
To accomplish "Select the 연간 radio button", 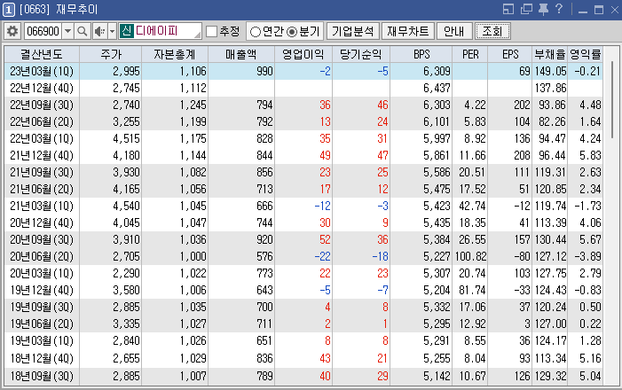I will (256, 32).
